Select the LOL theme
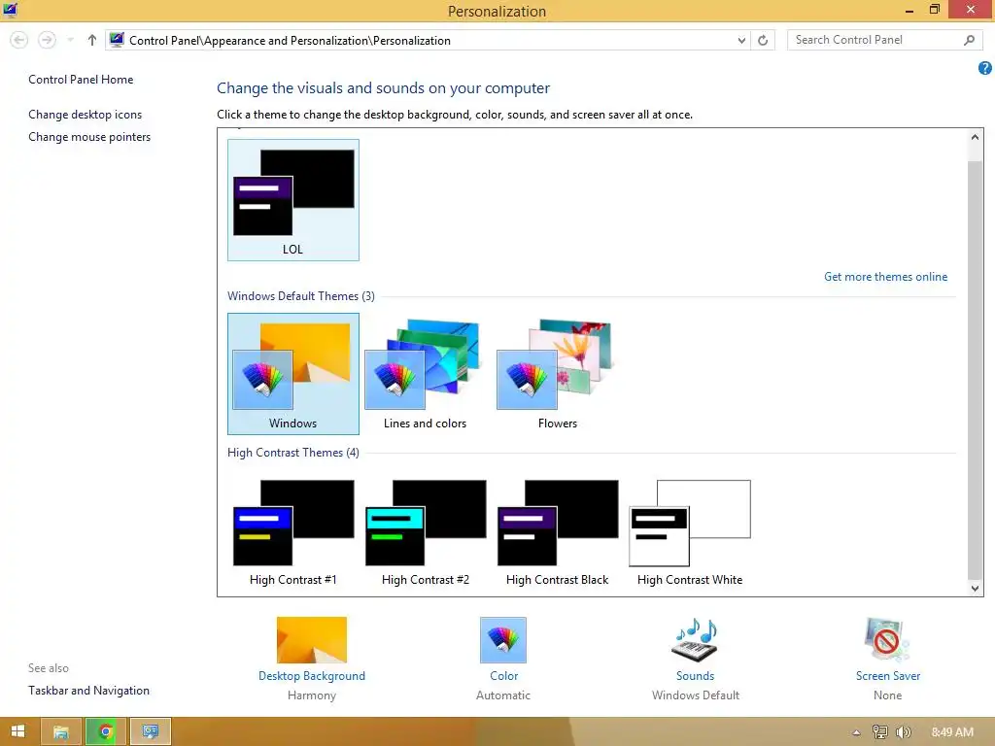Screen dimensions: 995x746 pos(293,200)
